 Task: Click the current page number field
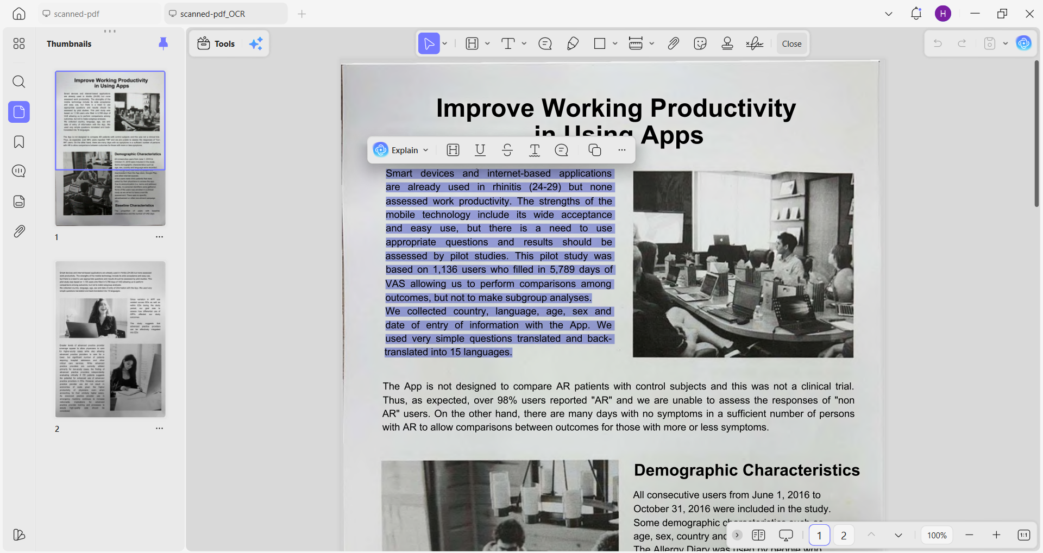pos(819,535)
